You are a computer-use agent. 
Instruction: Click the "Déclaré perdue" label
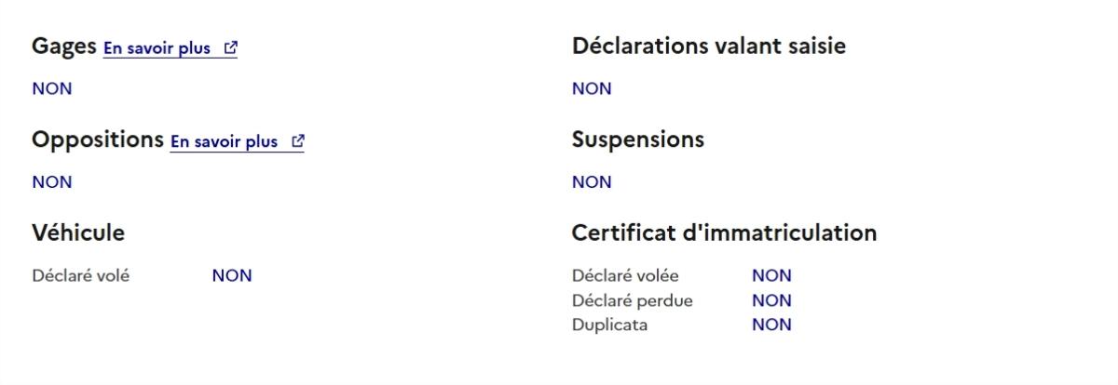coord(632,300)
